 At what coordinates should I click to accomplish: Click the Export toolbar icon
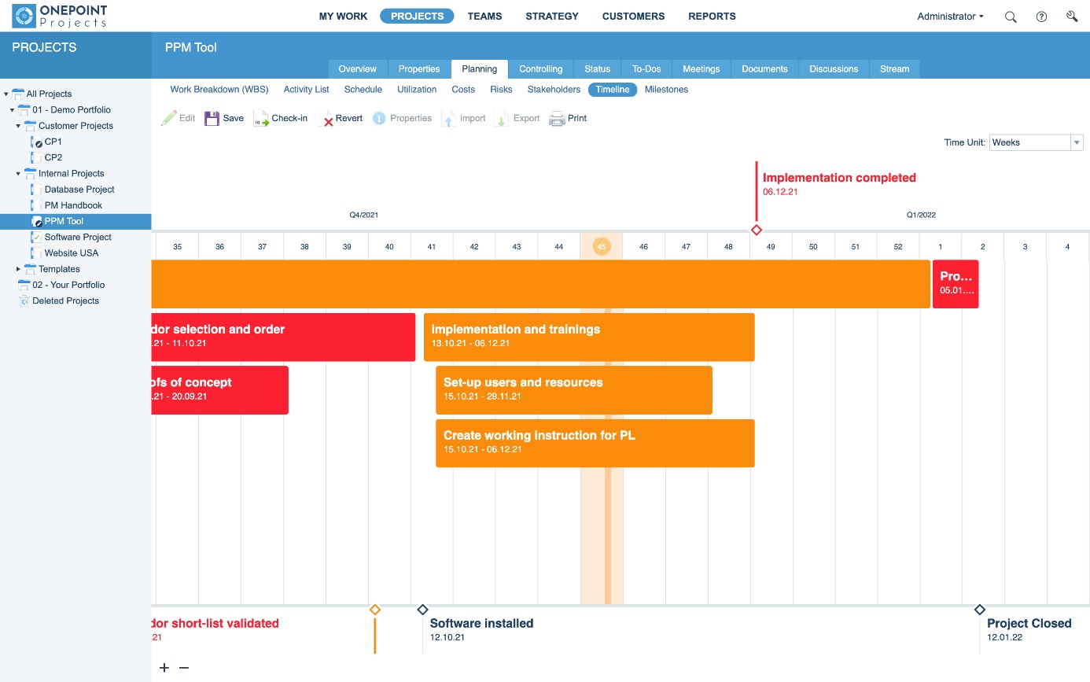502,119
